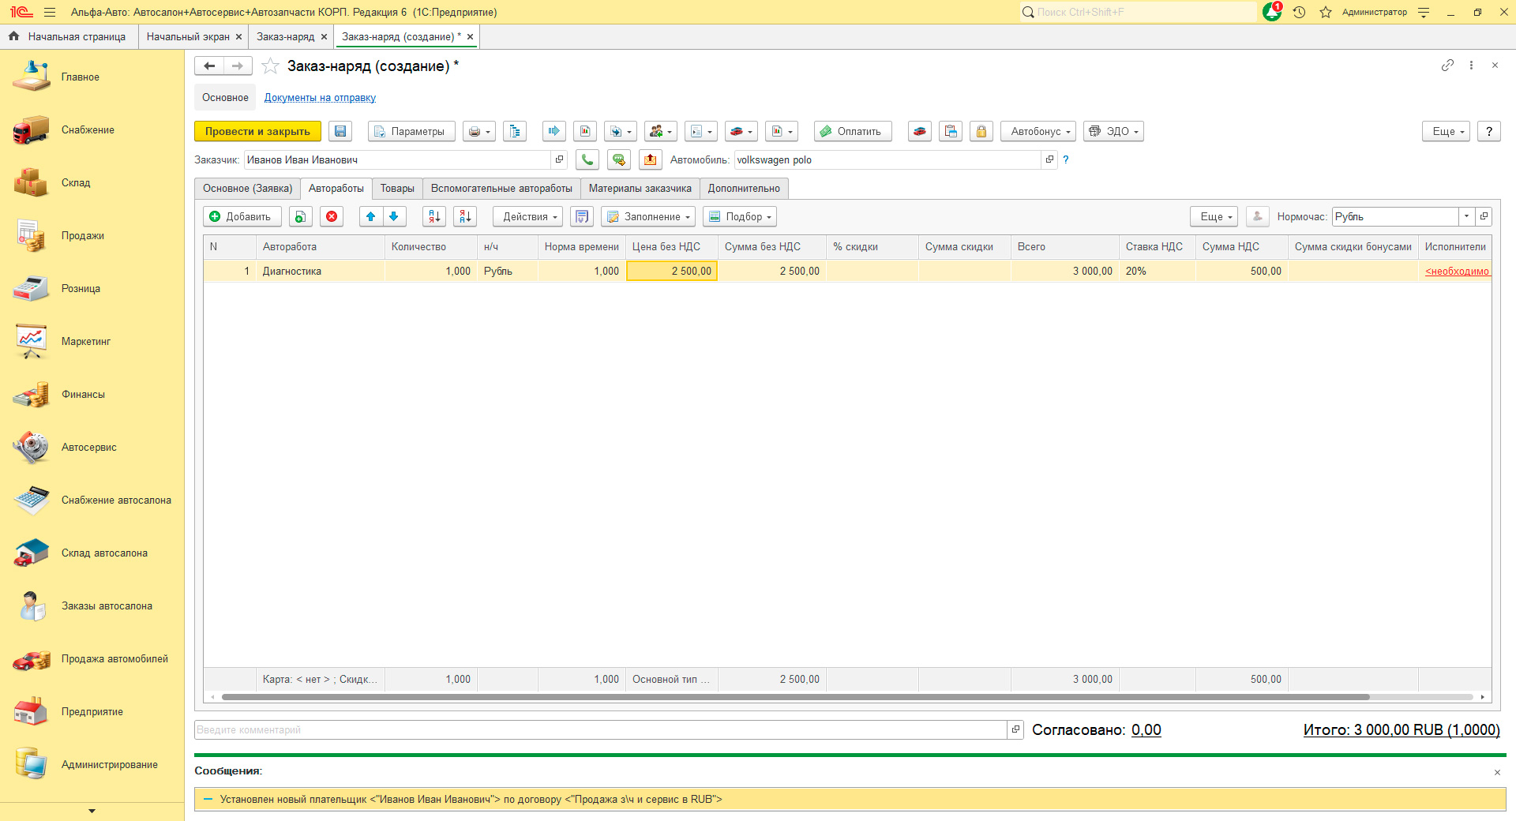Image resolution: width=1516 pixels, height=821 pixels.
Task: Close the Сообщения panel
Action: (x=1497, y=773)
